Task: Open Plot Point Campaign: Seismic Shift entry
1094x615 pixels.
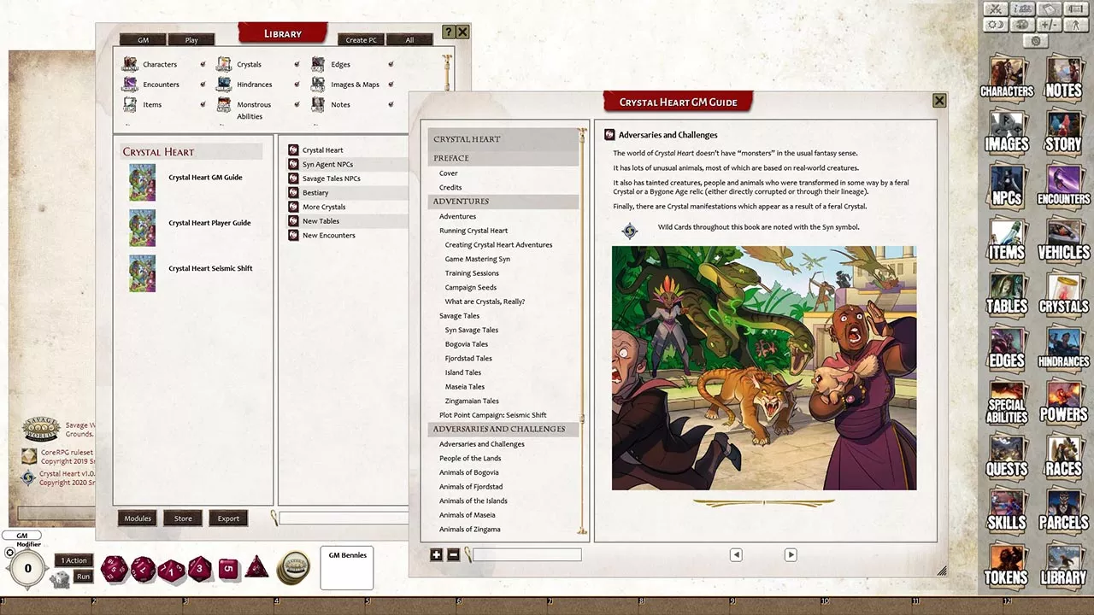Action: coord(493,415)
